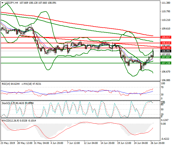Click the MACD scale value -0.4222
This screenshot has height=146, width=172.
165,139
